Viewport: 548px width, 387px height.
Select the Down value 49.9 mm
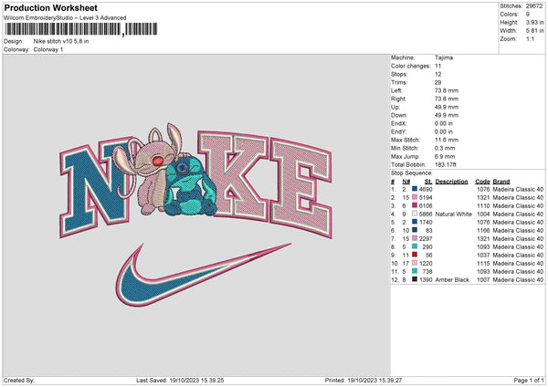[447, 115]
